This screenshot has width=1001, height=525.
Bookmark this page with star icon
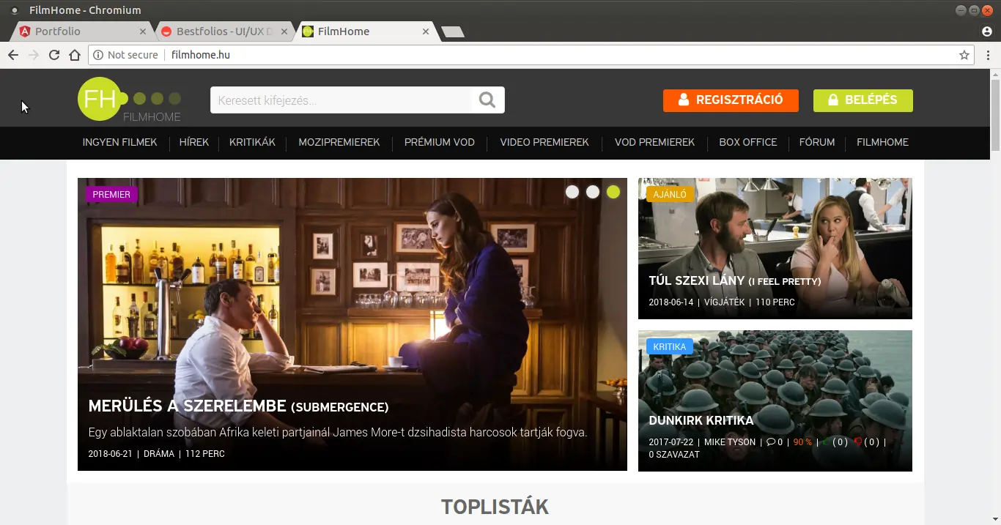pyautogui.click(x=964, y=55)
